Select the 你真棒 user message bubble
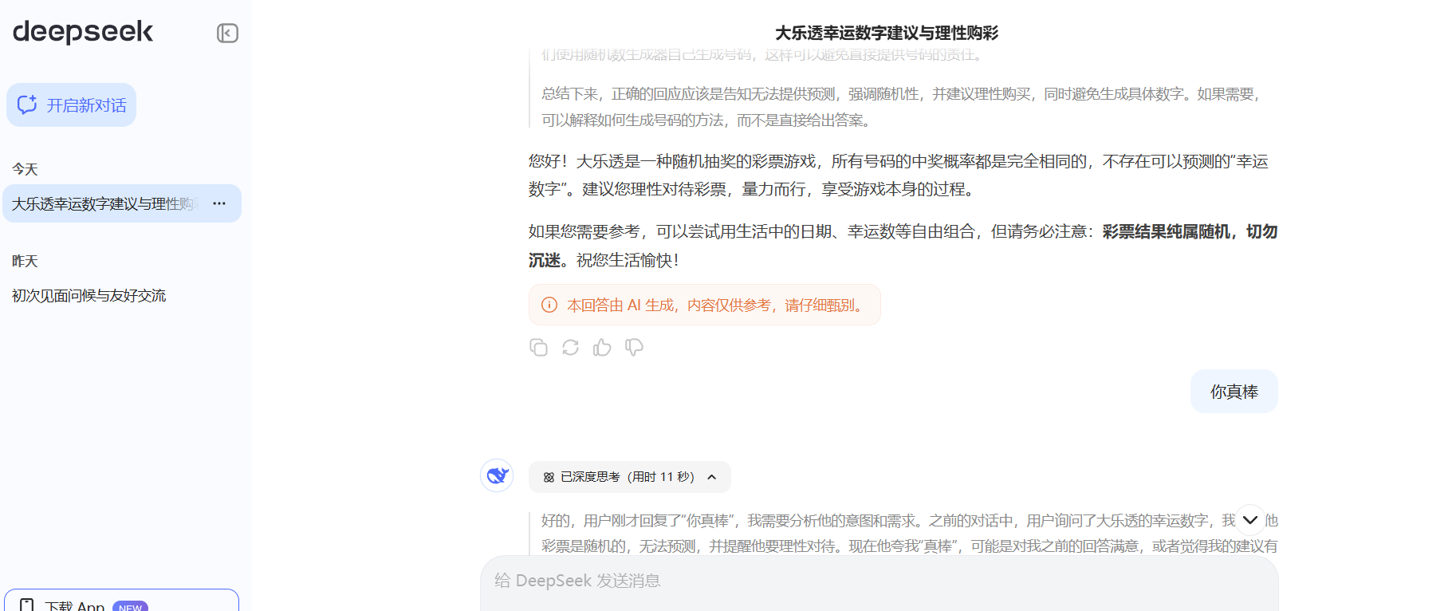Viewport: 1456px width, 611px height. pos(1234,392)
